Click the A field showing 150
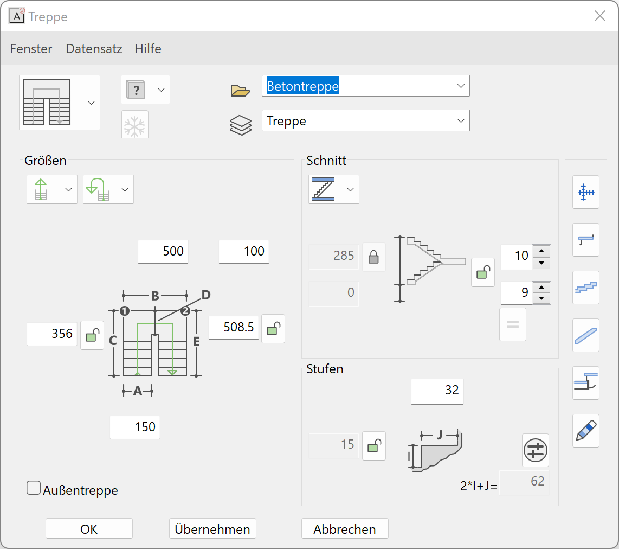The width and height of the screenshot is (619, 549). click(x=135, y=427)
